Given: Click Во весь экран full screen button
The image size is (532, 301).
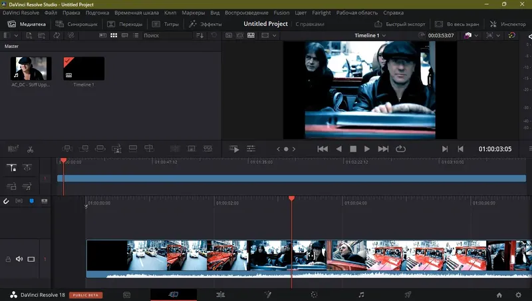Looking at the screenshot, I should (457, 24).
